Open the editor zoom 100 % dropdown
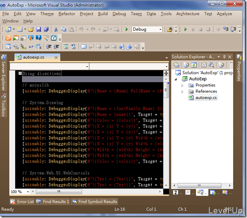The width and height of the screenshot is (247, 218). (x=28, y=192)
